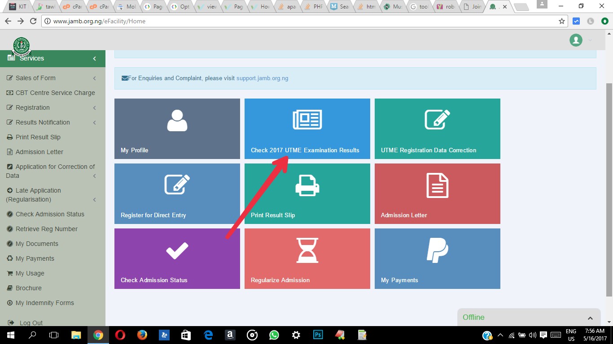Open the Admission Letter tile
The image size is (613, 344).
click(x=438, y=193)
